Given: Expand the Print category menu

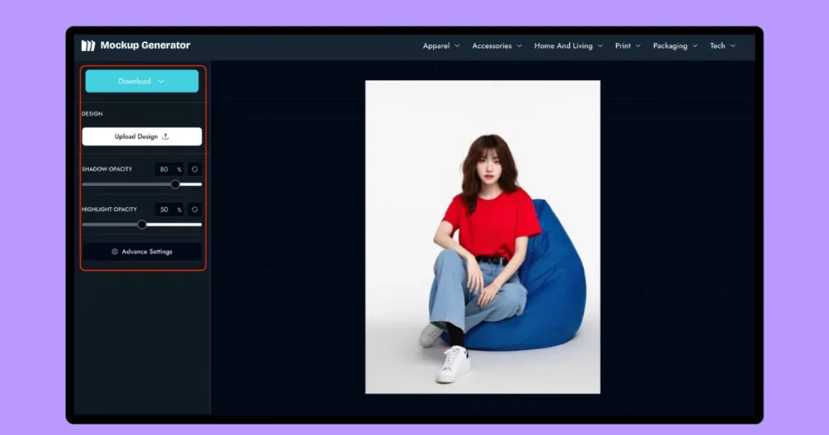Looking at the screenshot, I should click(627, 46).
